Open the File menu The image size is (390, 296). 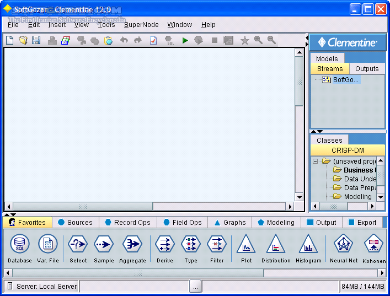point(13,25)
